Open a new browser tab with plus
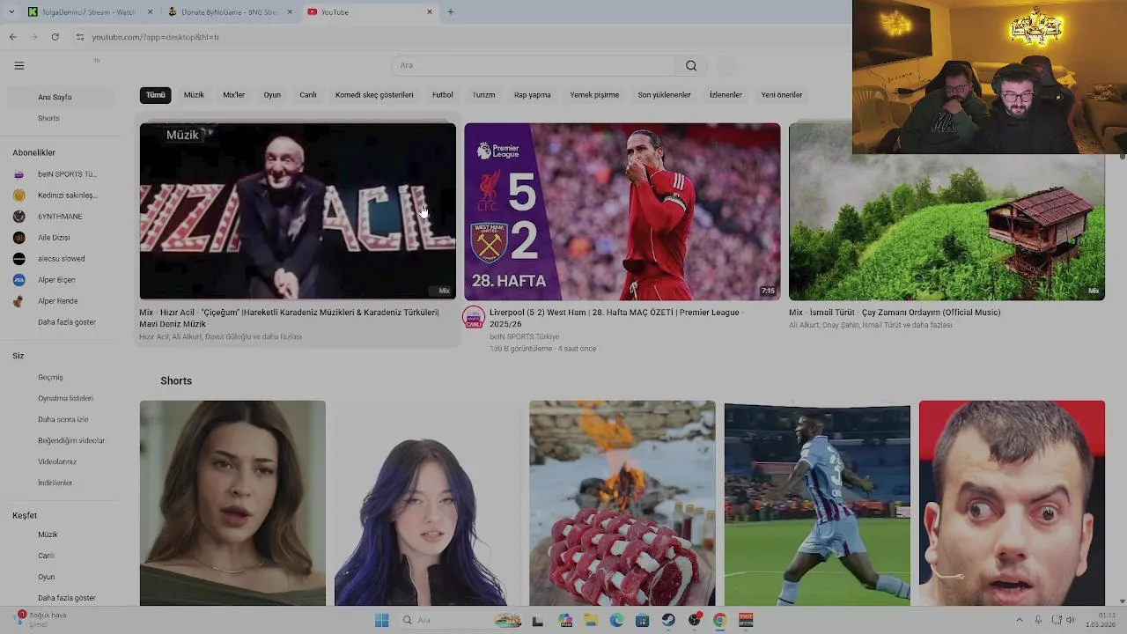 [451, 12]
